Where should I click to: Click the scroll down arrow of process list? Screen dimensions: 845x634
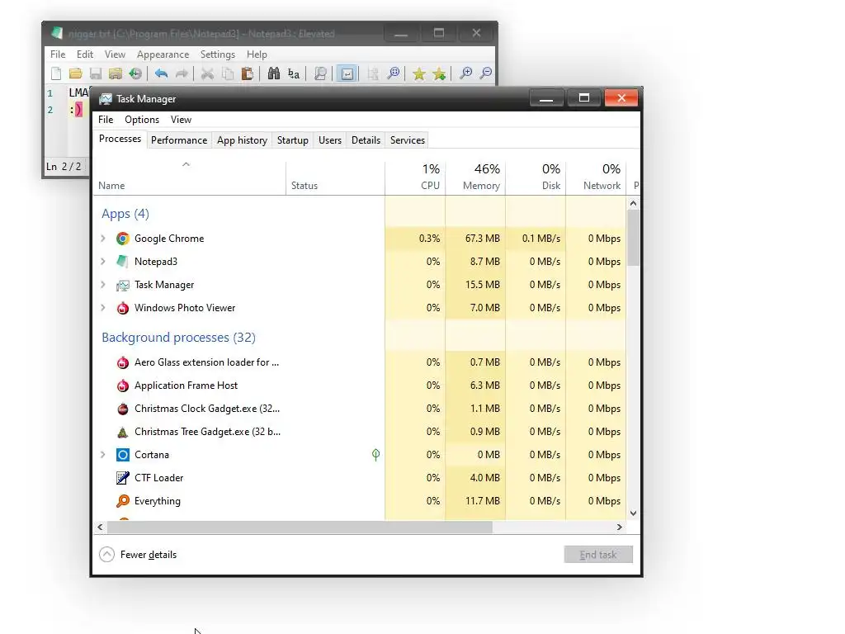(633, 513)
